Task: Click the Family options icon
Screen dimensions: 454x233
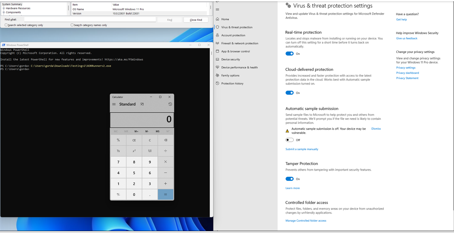Action: (217, 75)
